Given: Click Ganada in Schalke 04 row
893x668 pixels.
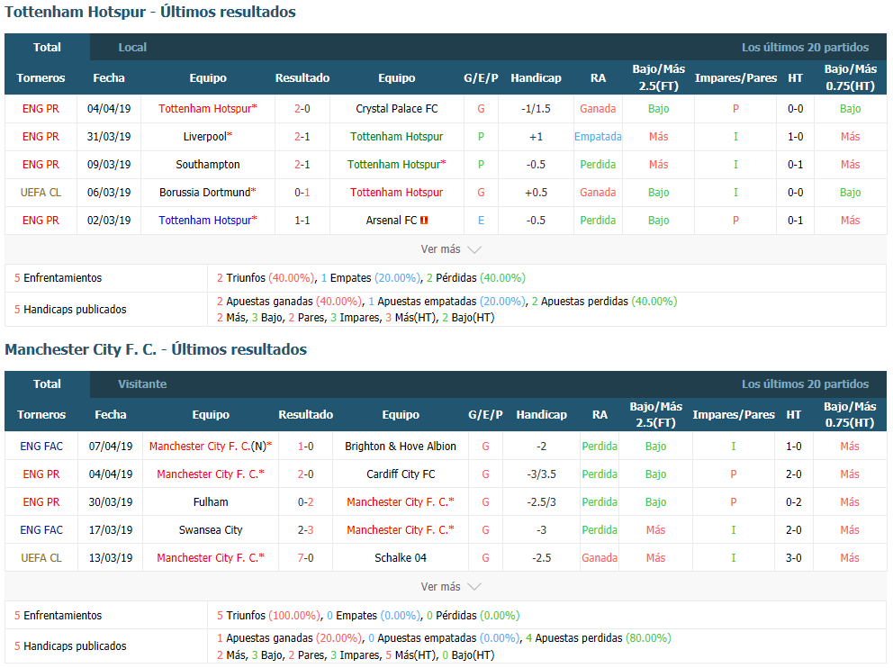Looking at the screenshot, I should click(x=600, y=558).
